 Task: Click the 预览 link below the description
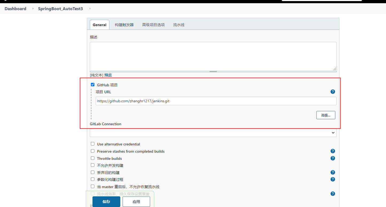(x=108, y=75)
